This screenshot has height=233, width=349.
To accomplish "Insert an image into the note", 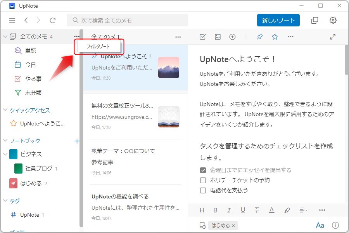I will click(x=218, y=37).
